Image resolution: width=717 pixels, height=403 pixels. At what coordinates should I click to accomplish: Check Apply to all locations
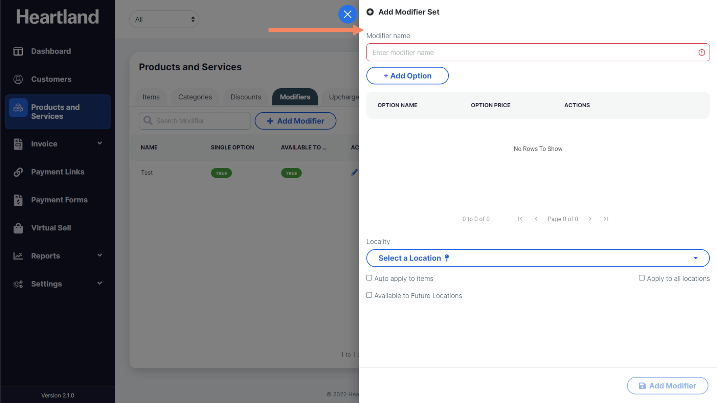pos(641,278)
